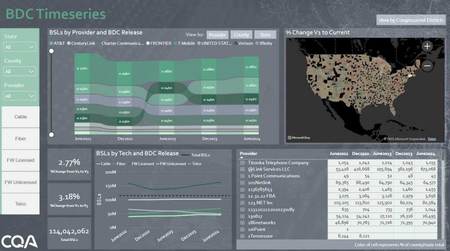Switch View by to State
This screenshot has width=450, height=251.
pos(265,35)
